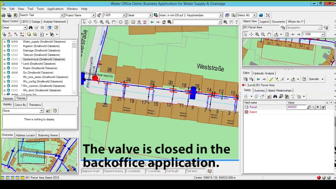Click the home view icon in the map toolbar
This screenshot has height=189, width=336.
(164, 22)
